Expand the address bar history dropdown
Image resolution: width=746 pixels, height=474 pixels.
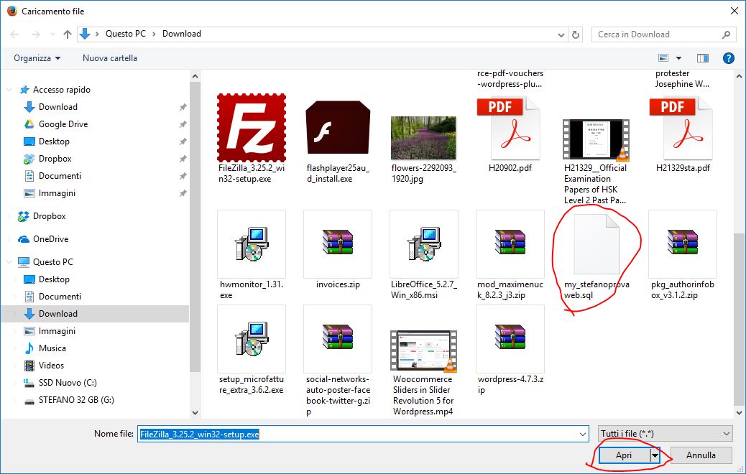(x=561, y=34)
